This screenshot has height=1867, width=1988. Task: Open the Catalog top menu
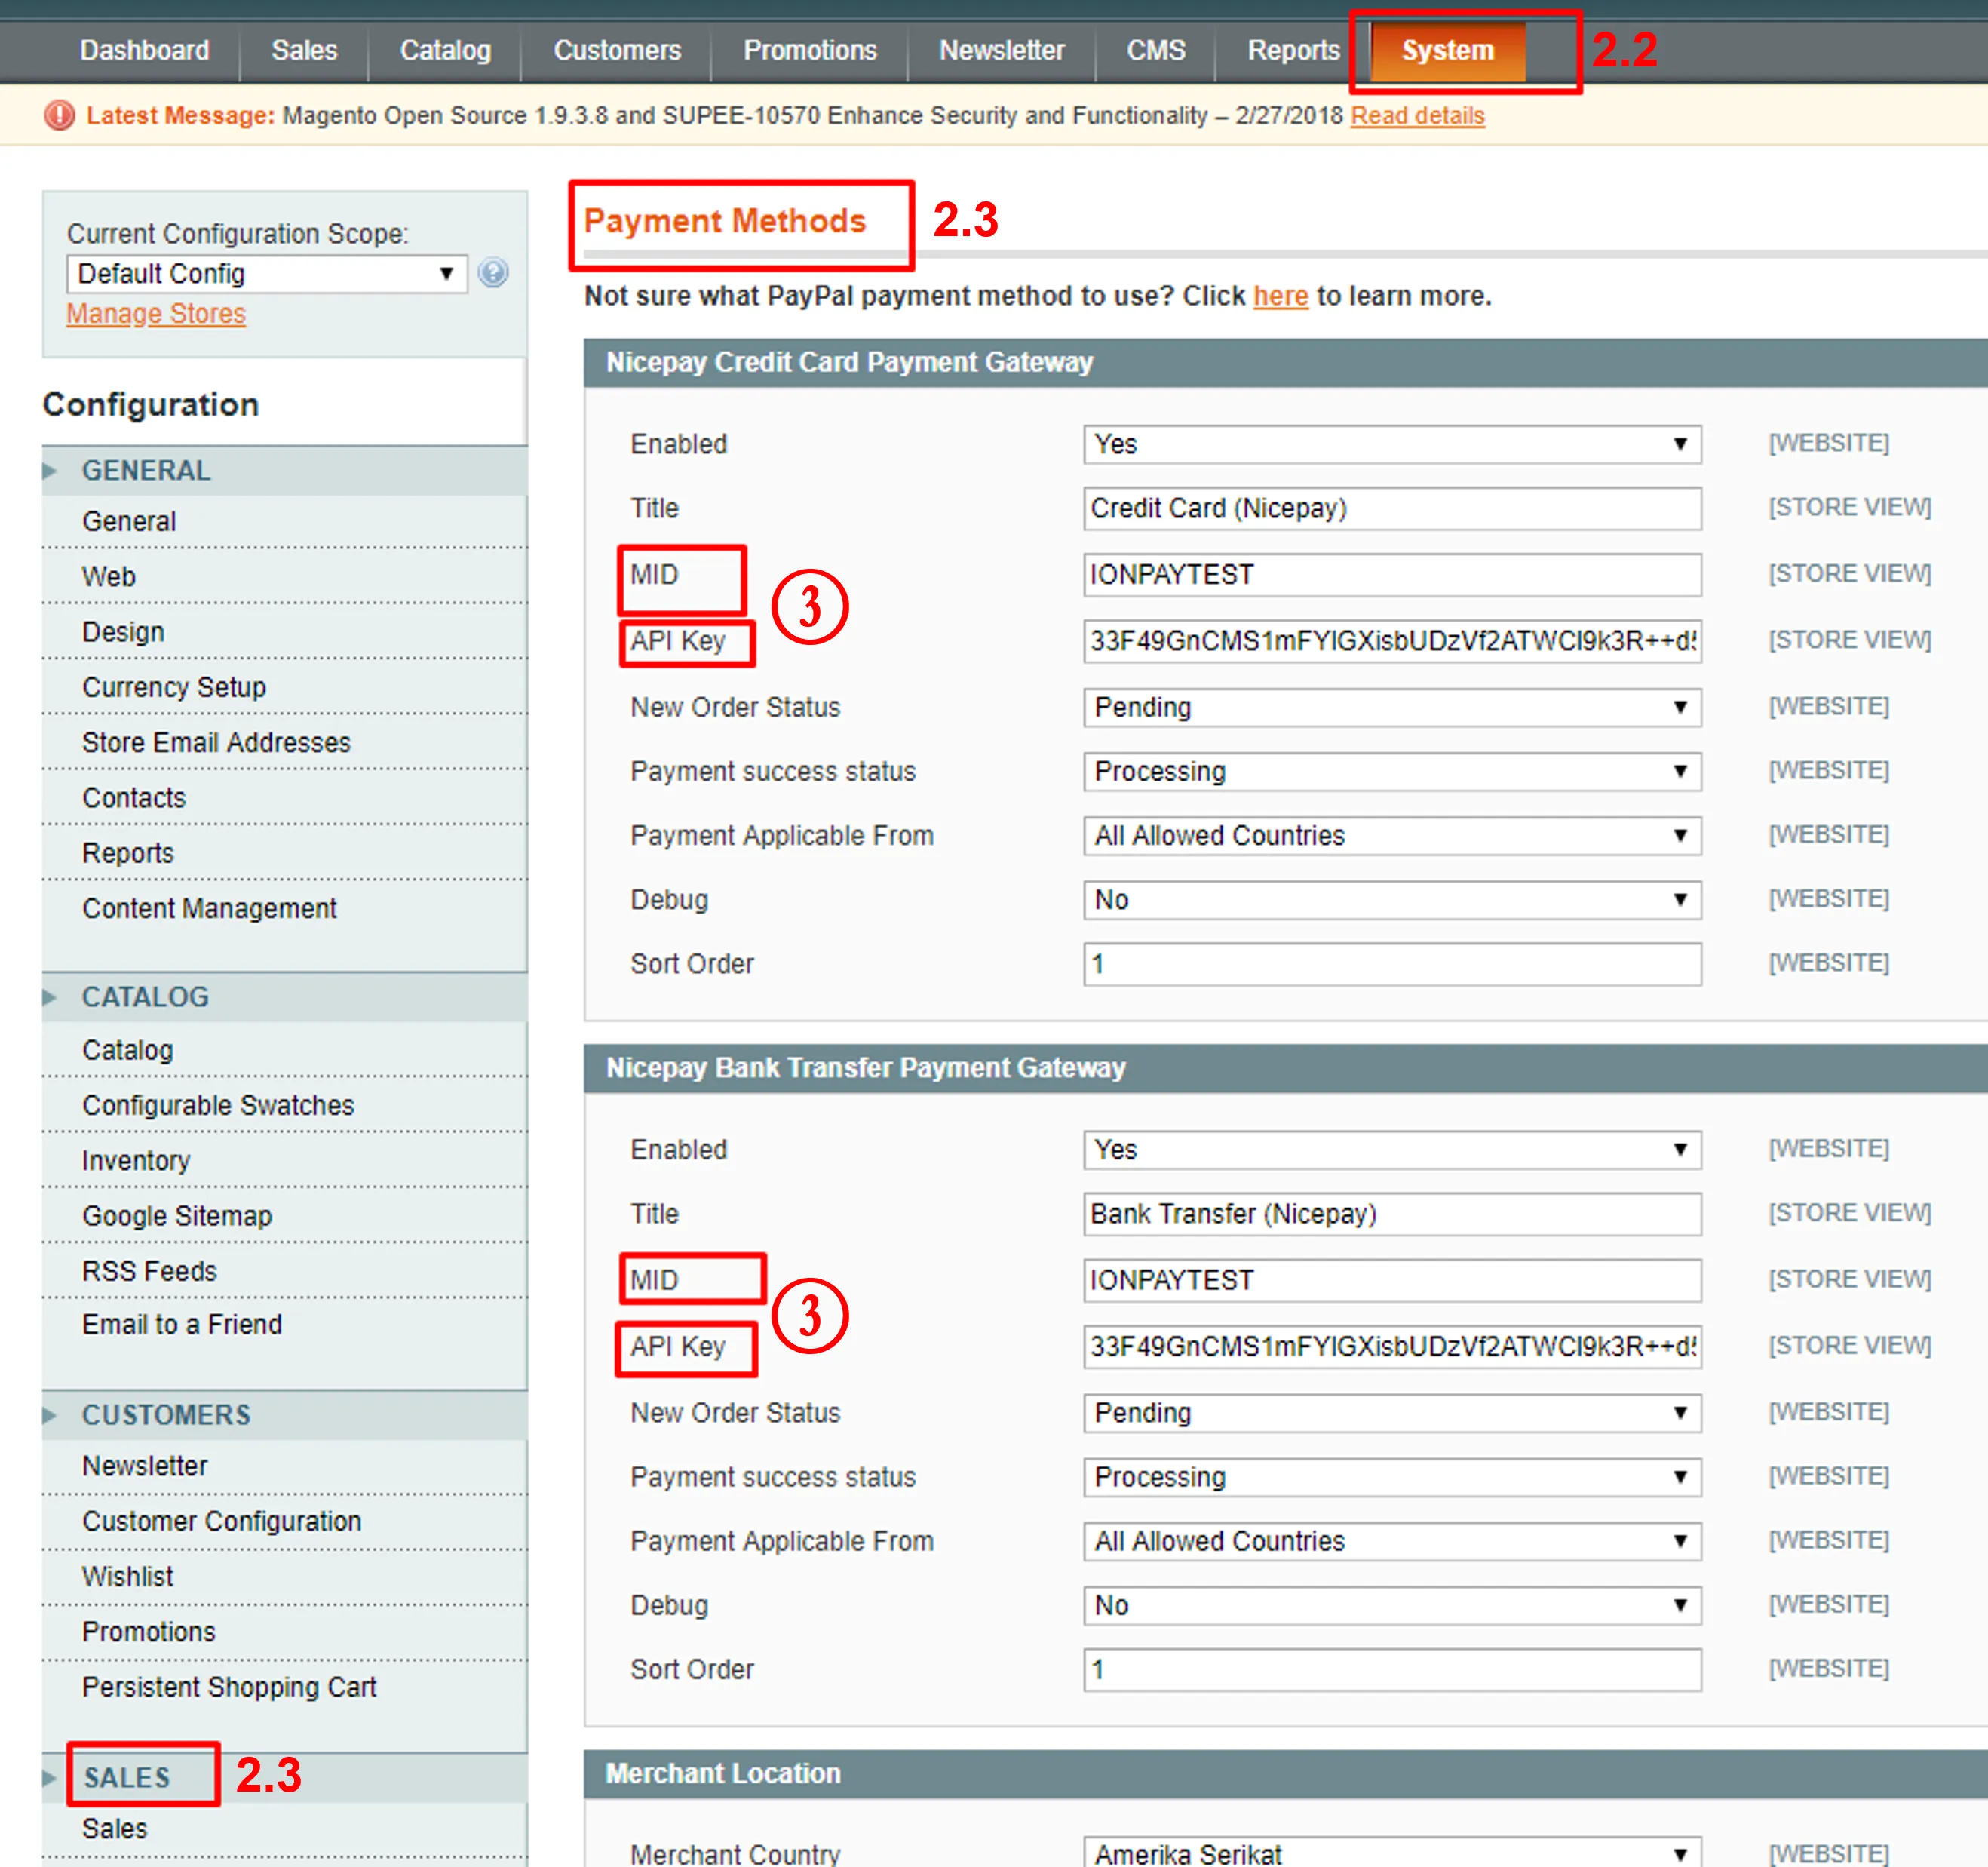click(x=445, y=50)
